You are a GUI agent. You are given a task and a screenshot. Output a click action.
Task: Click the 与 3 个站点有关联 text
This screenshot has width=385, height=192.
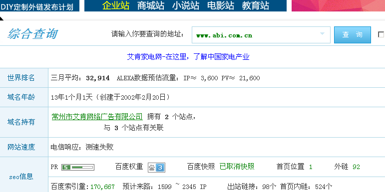[x=133, y=128]
